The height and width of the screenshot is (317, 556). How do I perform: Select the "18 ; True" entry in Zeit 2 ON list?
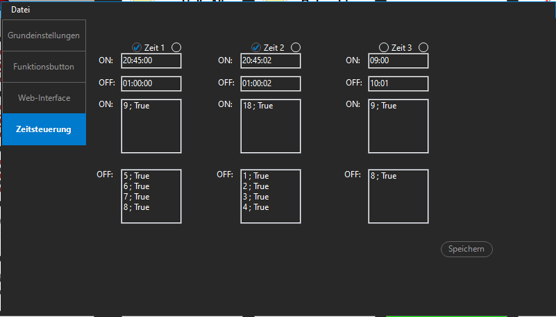coord(258,106)
